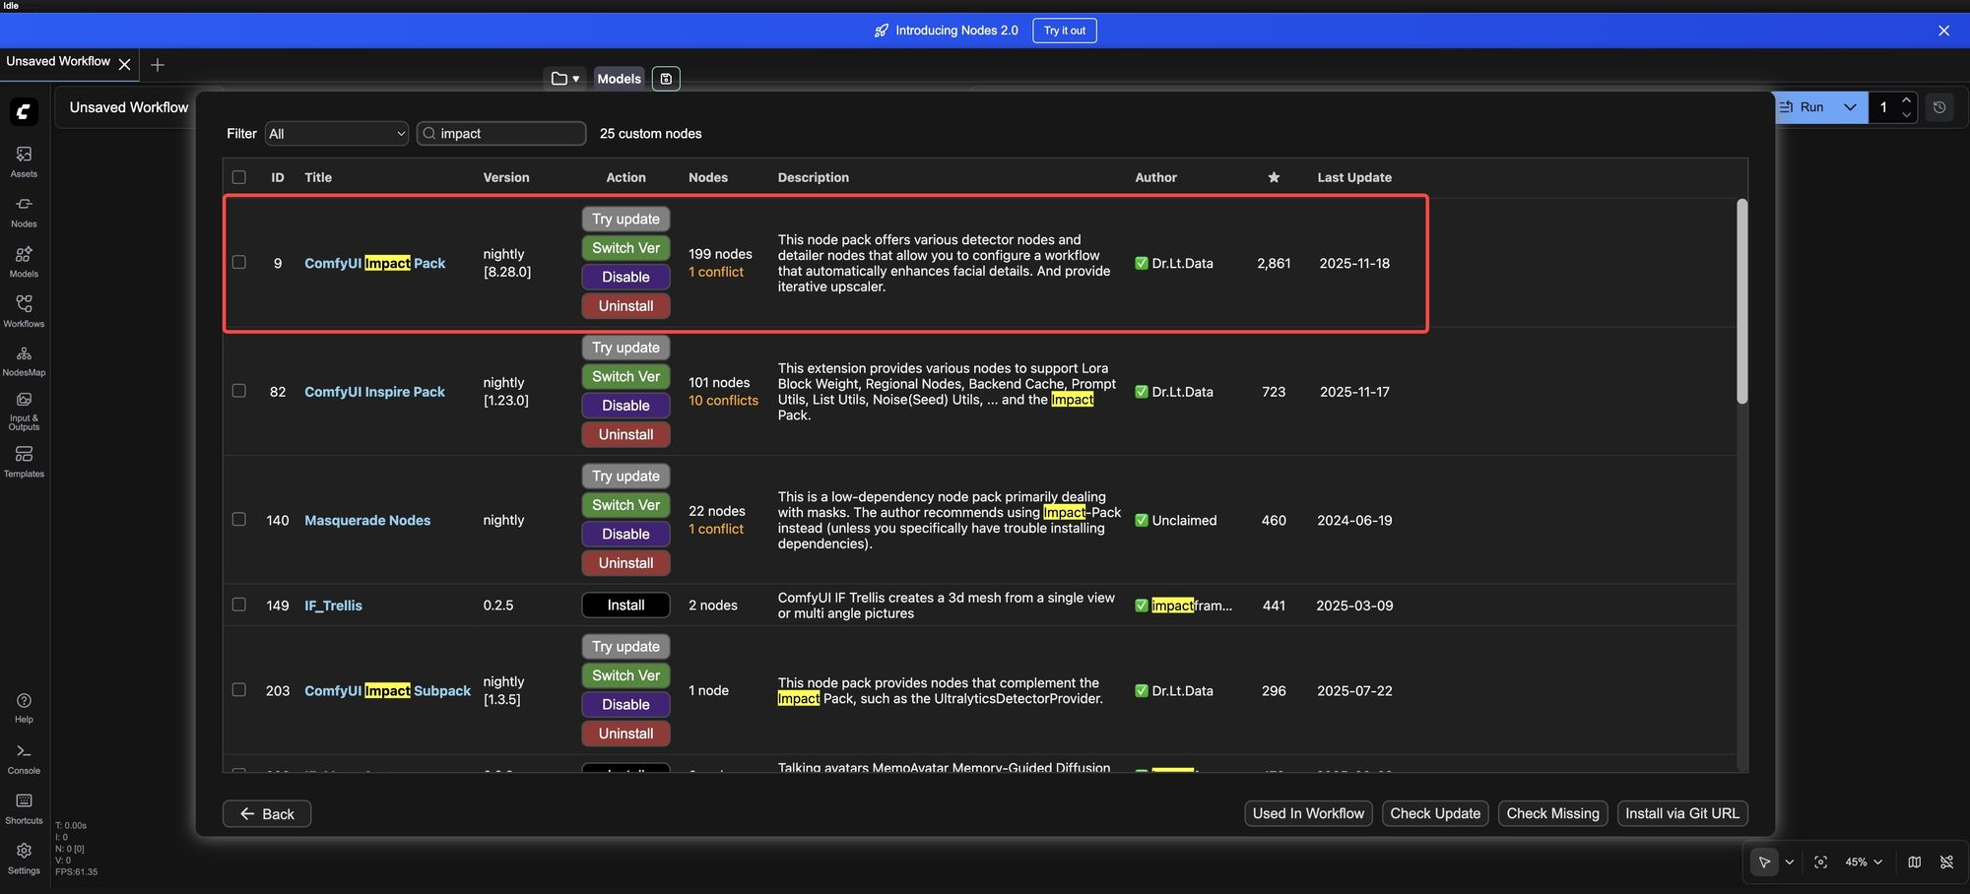
Task: Click Install for IF_Trellis
Action: point(625,606)
